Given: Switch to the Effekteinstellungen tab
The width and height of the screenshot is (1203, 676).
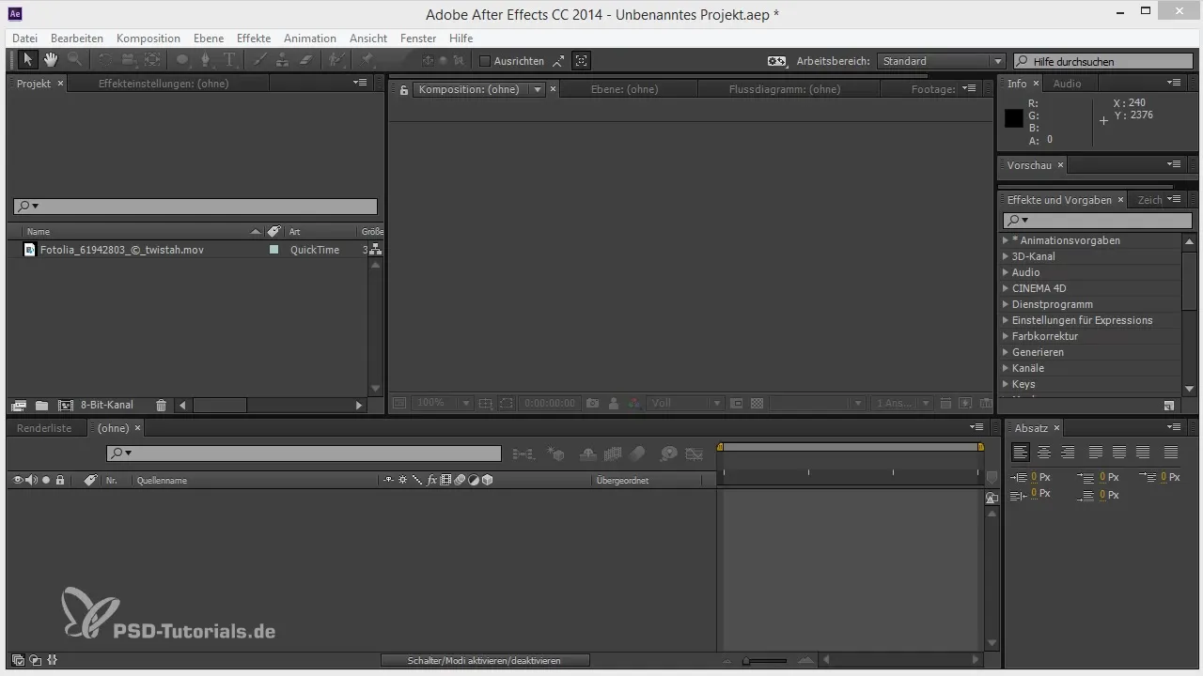Looking at the screenshot, I should tap(164, 84).
